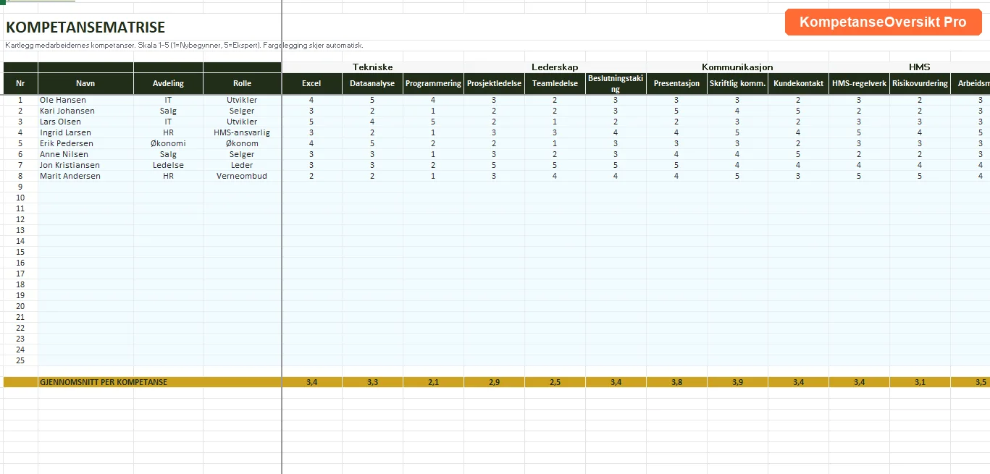Screen dimensions: 990x474
Task: Click the Navn column header
Action: pyautogui.click(x=85, y=83)
